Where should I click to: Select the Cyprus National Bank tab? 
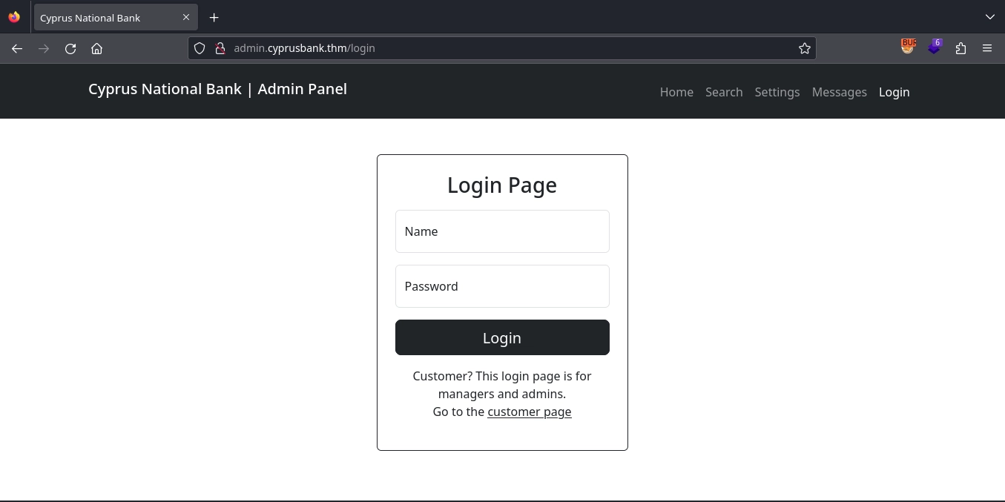[104, 18]
